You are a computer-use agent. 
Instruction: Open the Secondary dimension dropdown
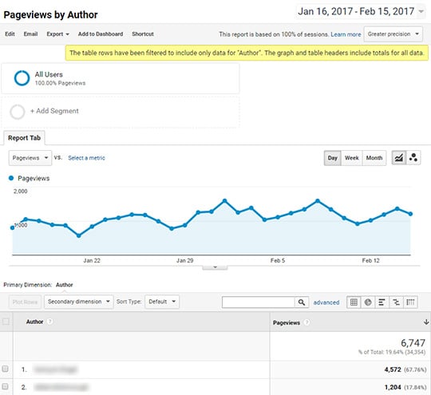79,302
